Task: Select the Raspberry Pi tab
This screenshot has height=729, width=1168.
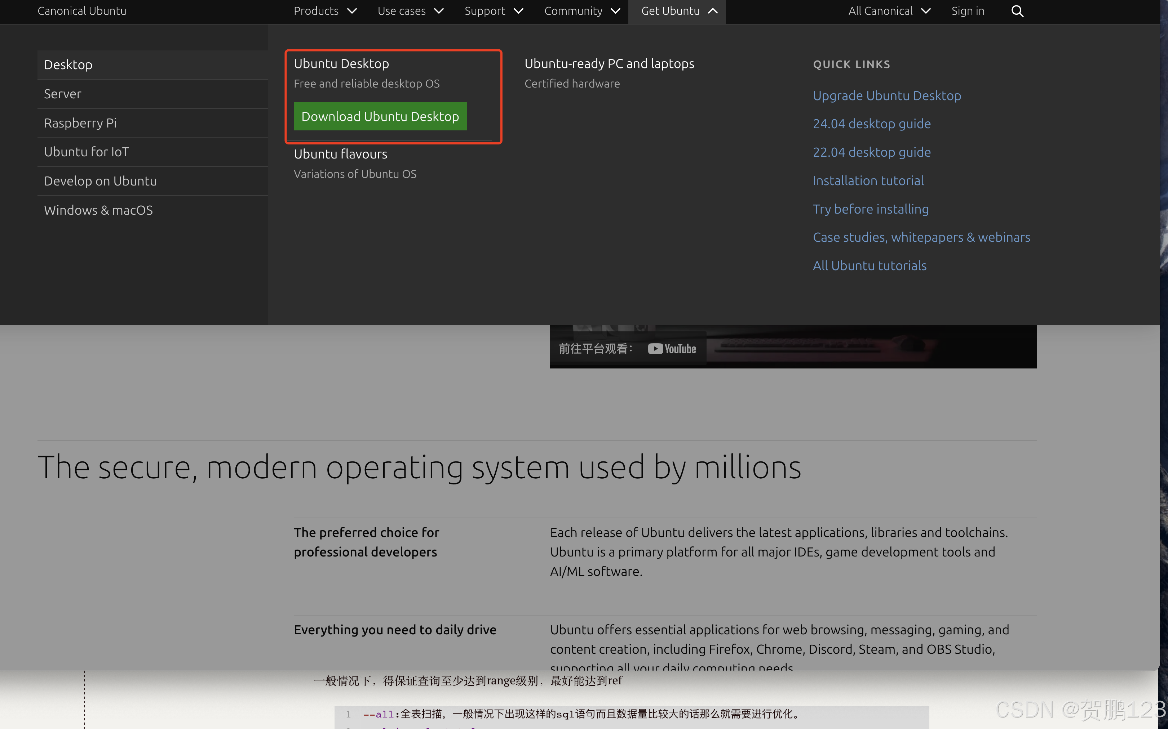Action: point(80,123)
